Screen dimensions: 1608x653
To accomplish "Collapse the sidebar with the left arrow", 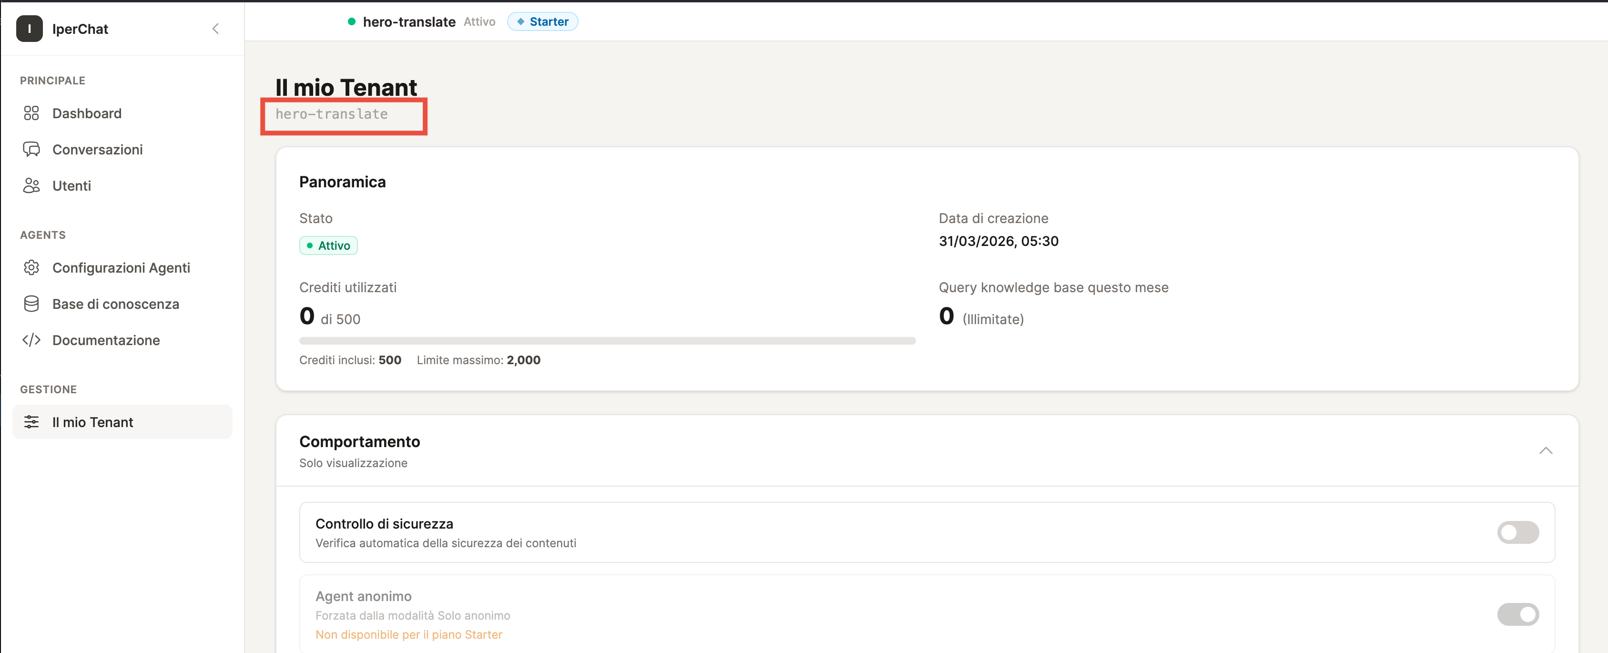I will coord(215,28).
